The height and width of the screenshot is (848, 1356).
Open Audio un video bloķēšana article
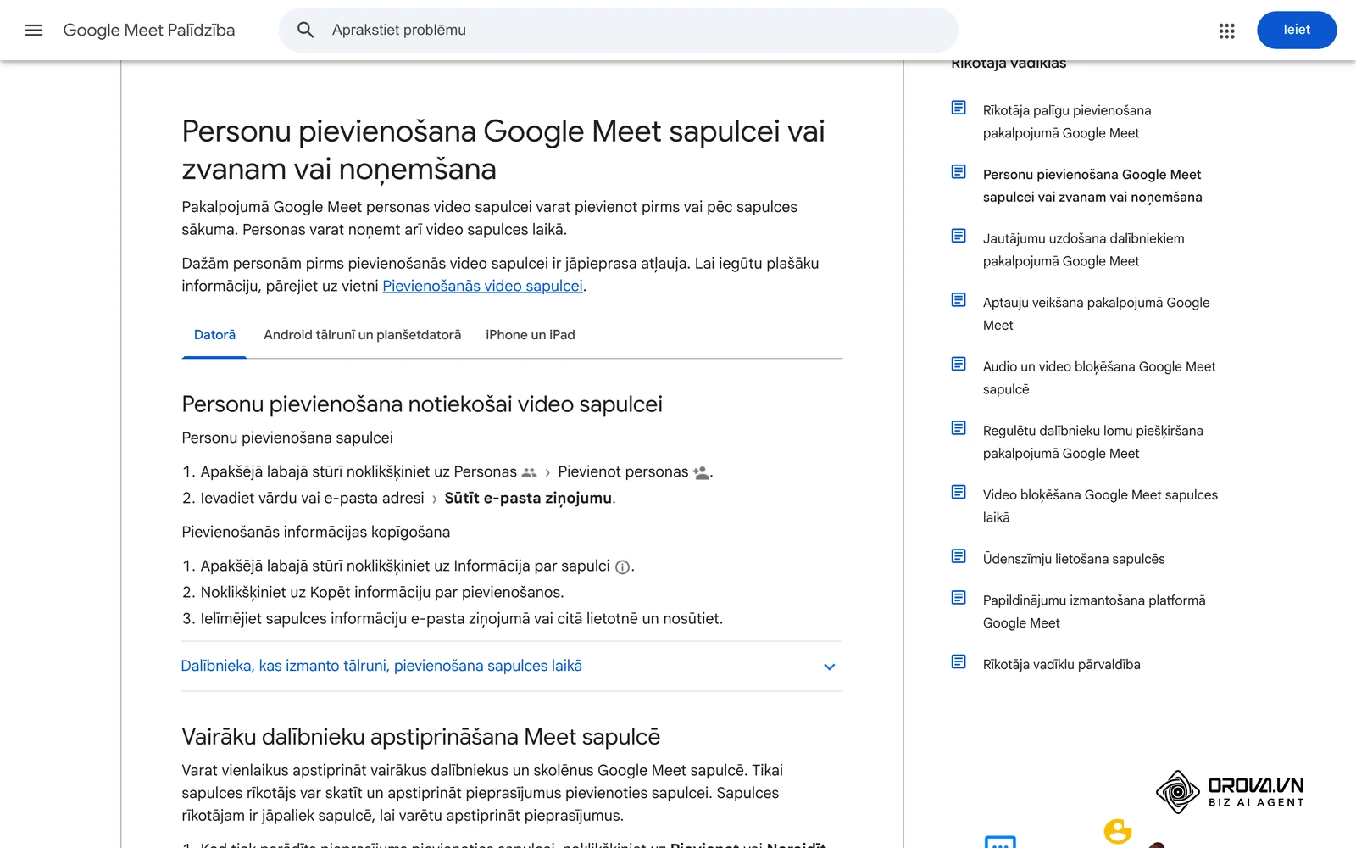point(1098,377)
